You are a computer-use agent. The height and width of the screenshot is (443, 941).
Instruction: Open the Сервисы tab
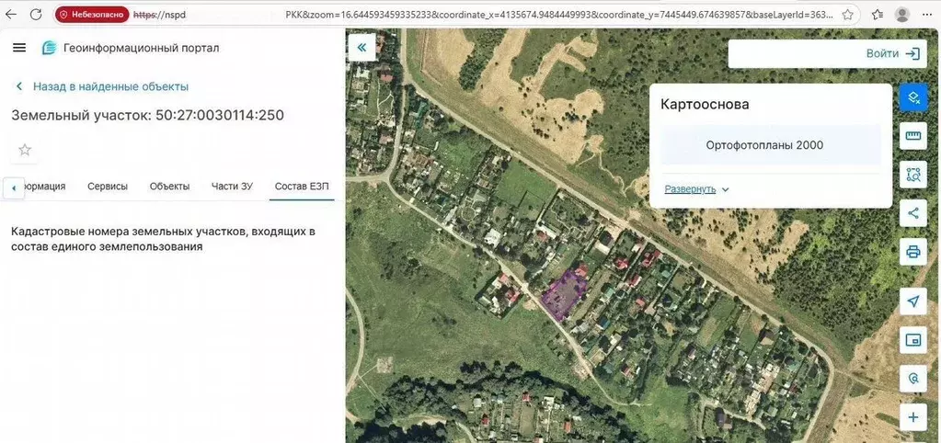(108, 187)
